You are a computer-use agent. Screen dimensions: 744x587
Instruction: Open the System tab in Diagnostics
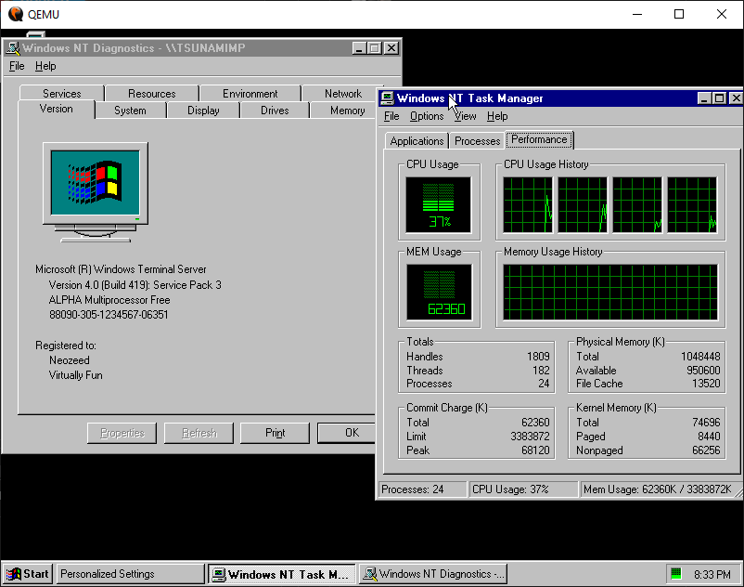pos(130,111)
